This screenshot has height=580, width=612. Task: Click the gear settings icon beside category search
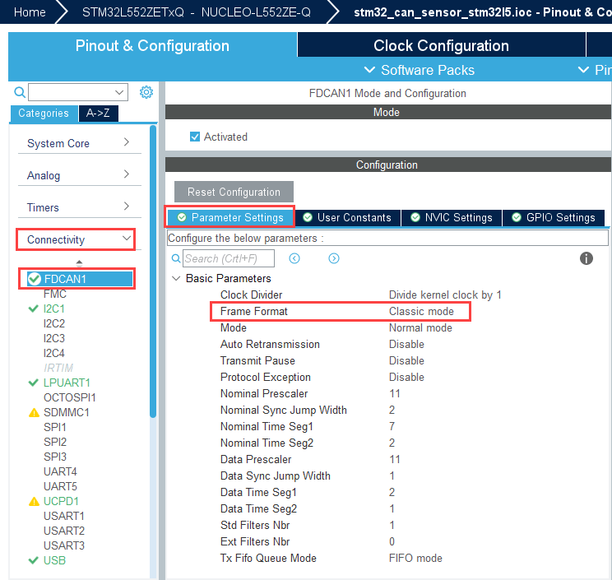pyautogui.click(x=146, y=92)
